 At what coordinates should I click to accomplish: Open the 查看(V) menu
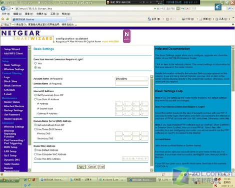[x=29, y=14]
